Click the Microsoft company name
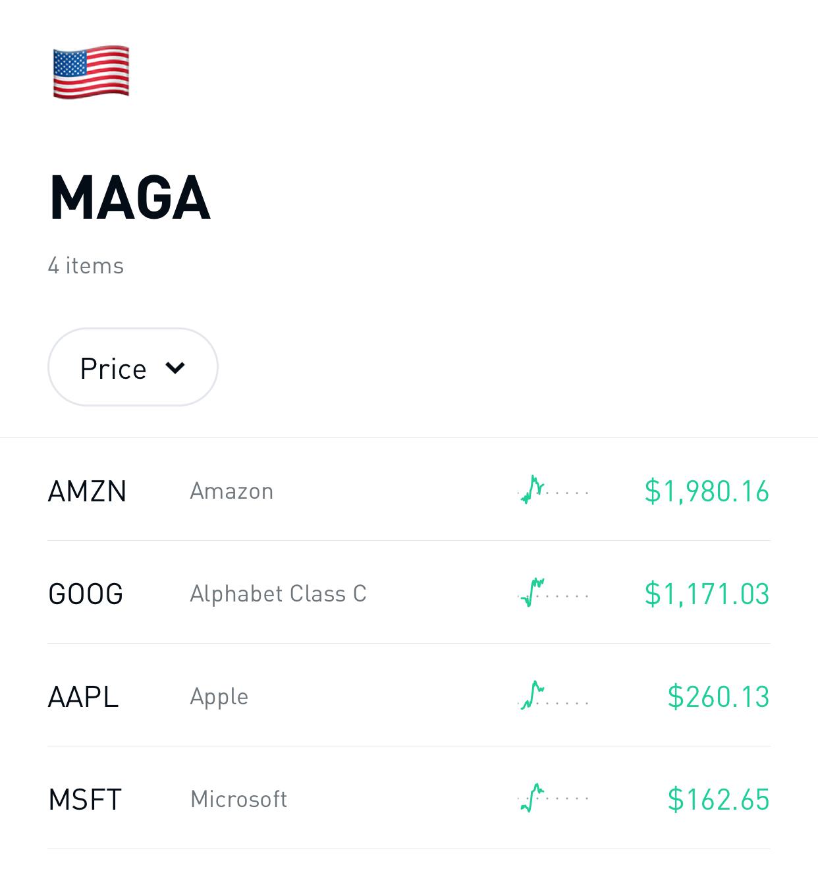 238,800
